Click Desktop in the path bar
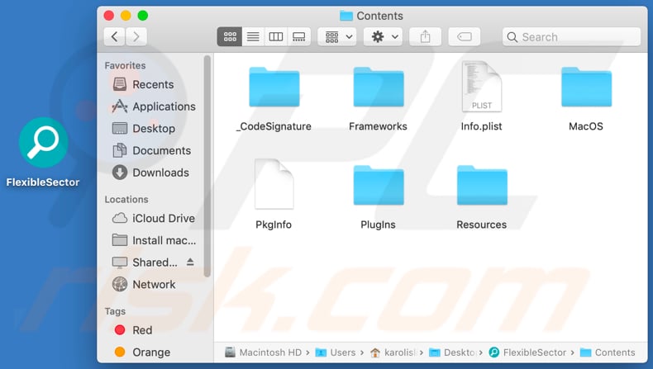 (x=452, y=352)
